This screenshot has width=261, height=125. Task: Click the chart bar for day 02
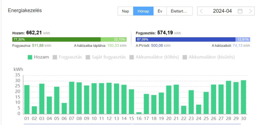tap(34, 110)
